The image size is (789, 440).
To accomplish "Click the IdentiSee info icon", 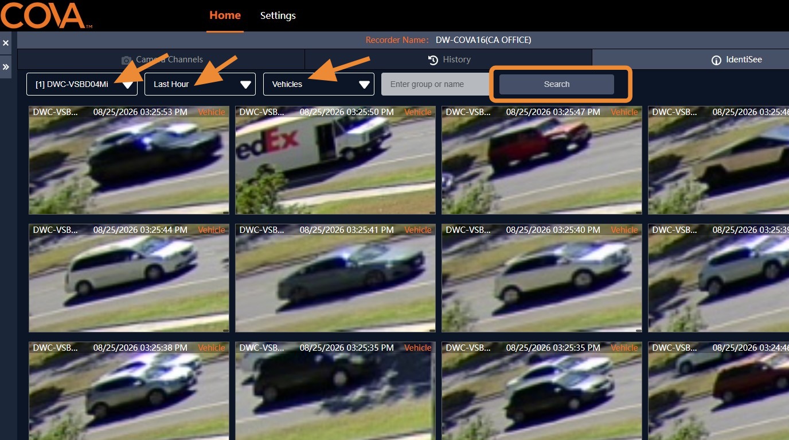I will point(716,60).
